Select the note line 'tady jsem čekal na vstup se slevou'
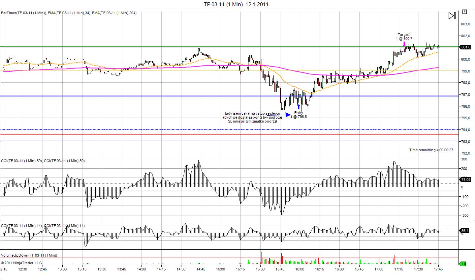 pos(253,113)
